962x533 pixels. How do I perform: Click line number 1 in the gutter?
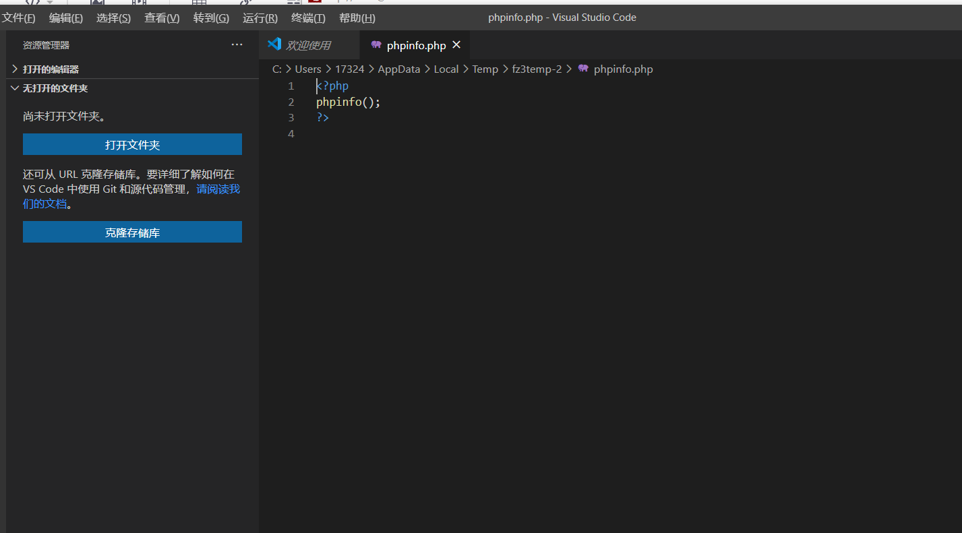click(291, 86)
